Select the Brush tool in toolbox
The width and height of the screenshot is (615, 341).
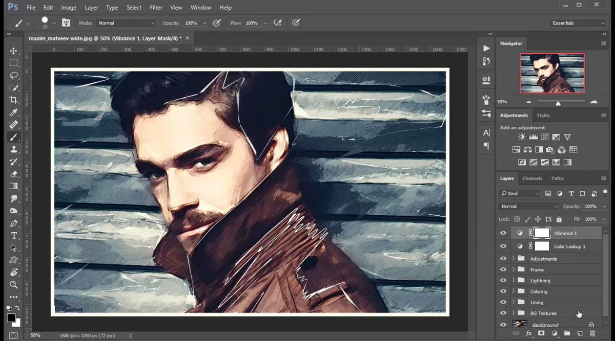14,137
